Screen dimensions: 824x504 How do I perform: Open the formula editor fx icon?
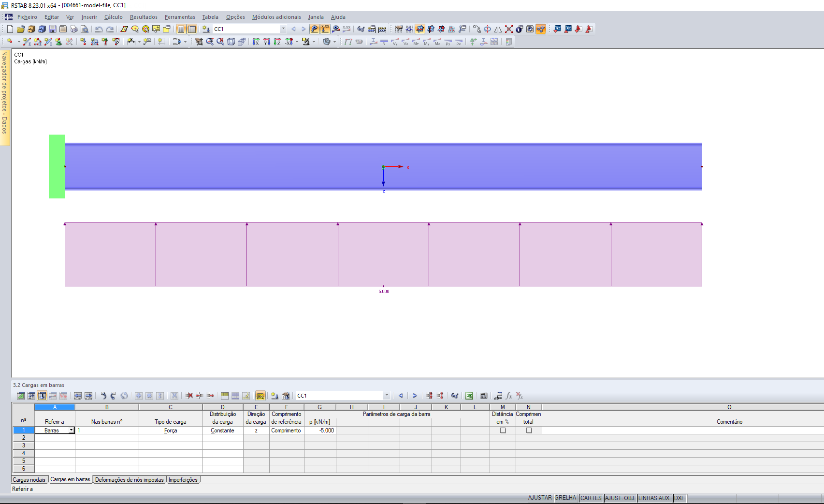[509, 396]
